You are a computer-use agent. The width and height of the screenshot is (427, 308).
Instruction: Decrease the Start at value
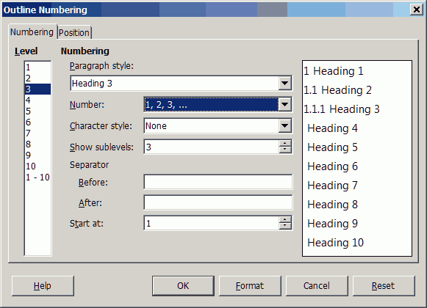(285, 226)
